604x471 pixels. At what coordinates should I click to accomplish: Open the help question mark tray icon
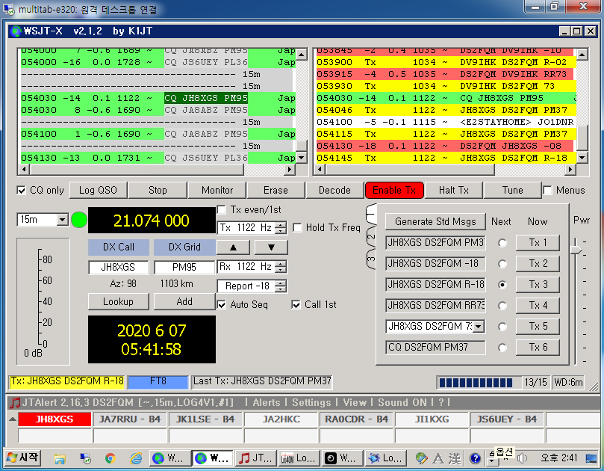coord(476,458)
